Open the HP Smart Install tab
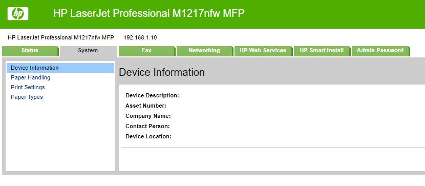 [322, 51]
